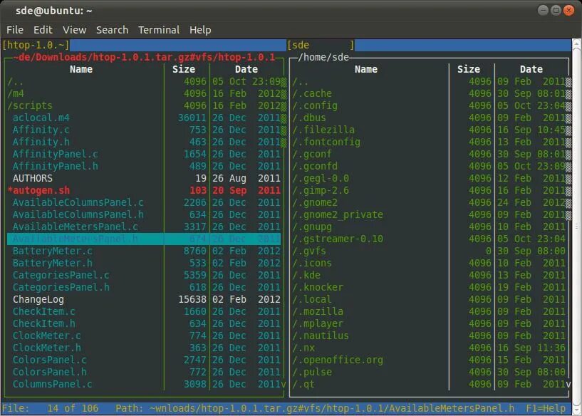
Task: Open the Edit menu
Action: [43, 30]
